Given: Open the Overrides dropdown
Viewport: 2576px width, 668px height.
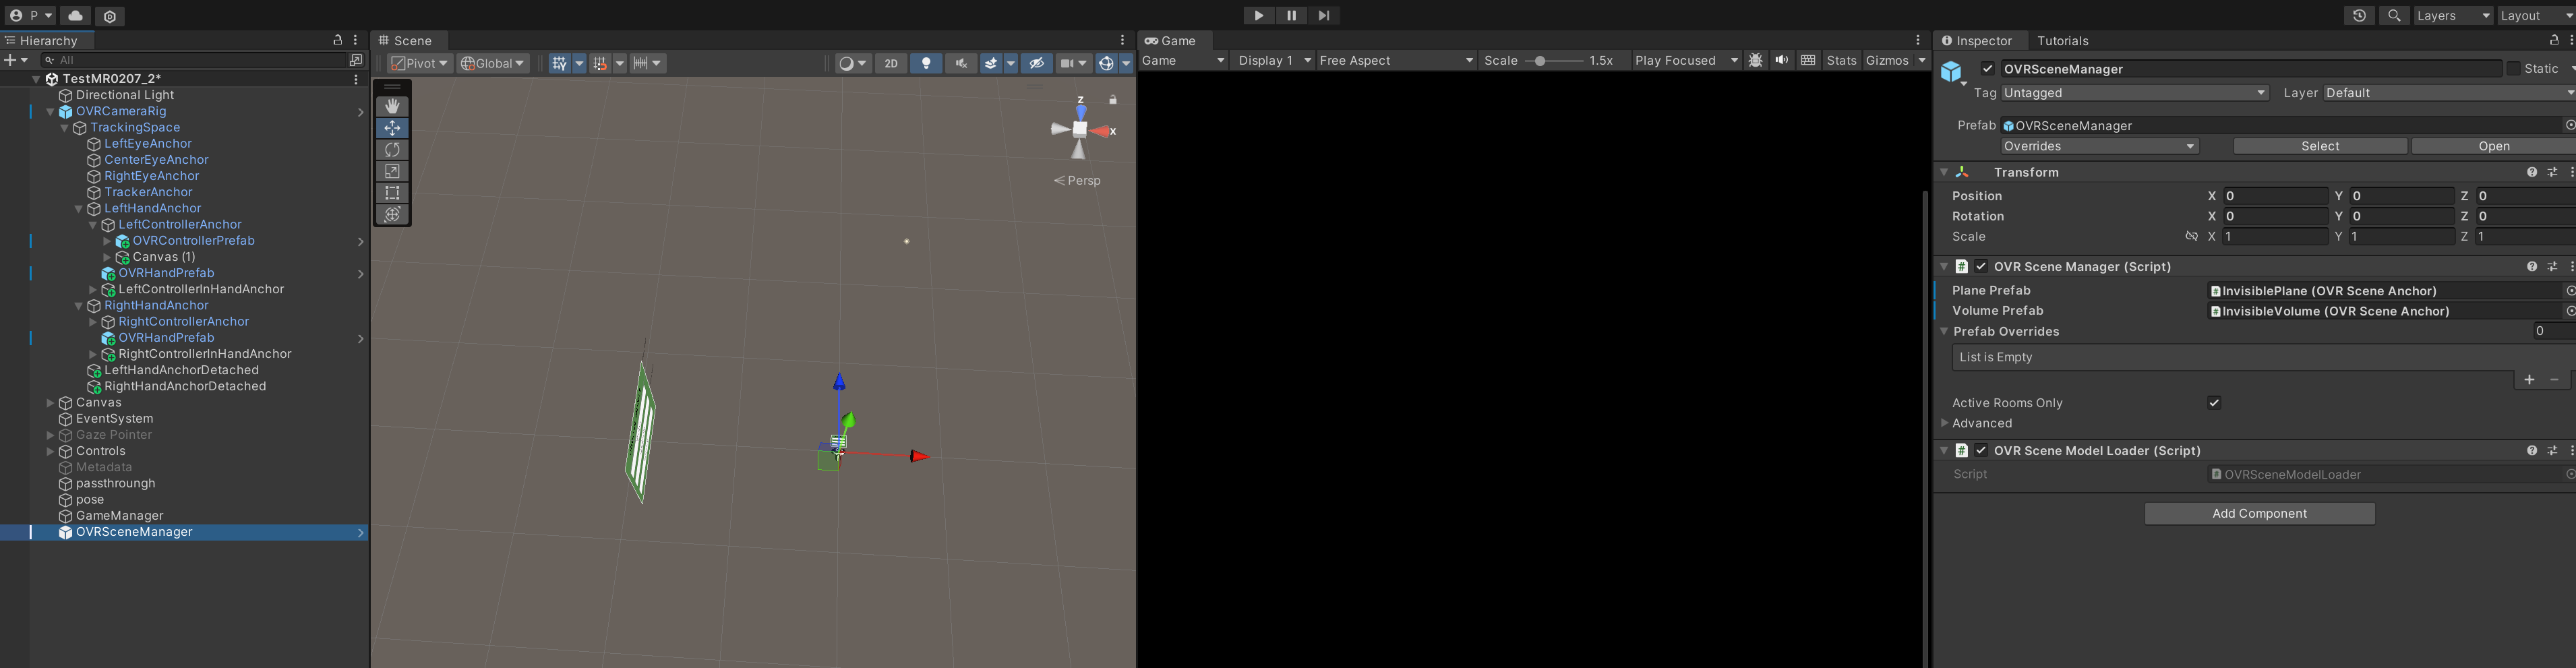Looking at the screenshot, I should point(2099,146).
